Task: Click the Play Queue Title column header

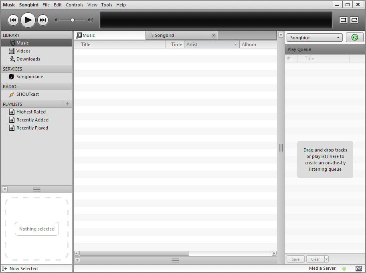Action: (x=324, y=59)
